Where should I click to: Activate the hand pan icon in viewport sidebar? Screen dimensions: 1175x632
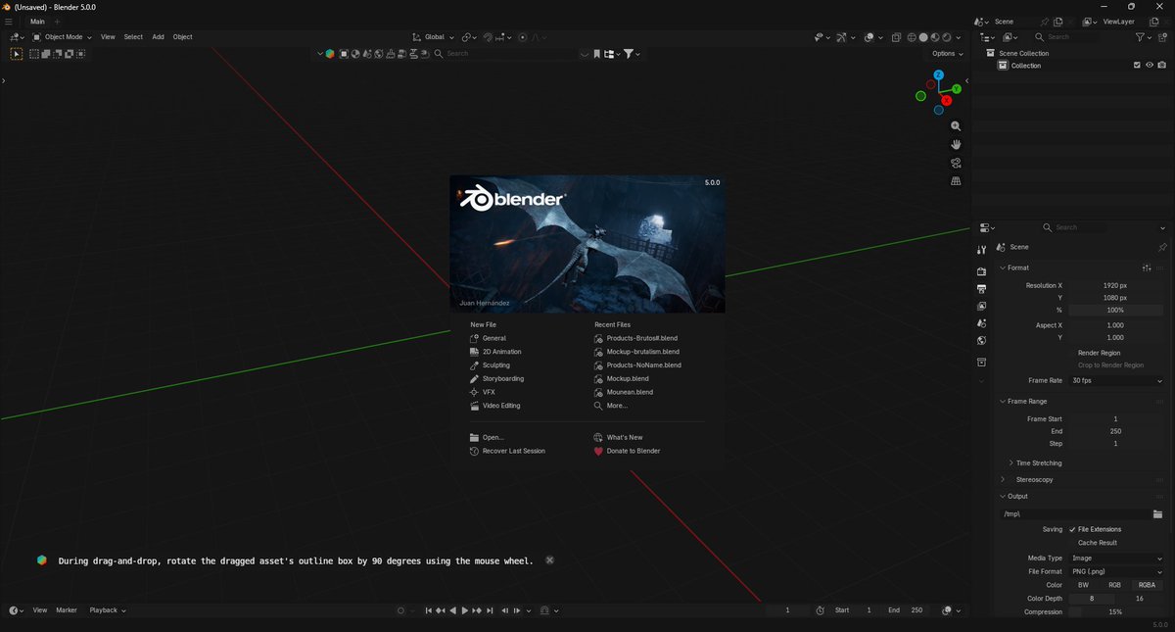point(956,144)
